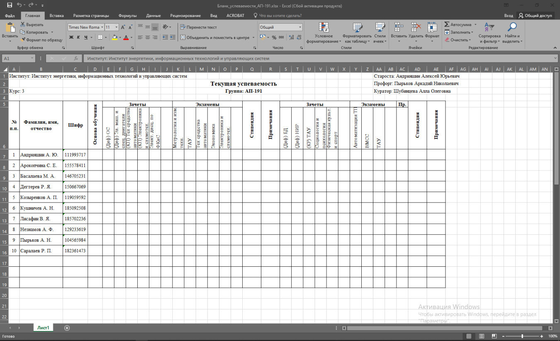Apply comma style 000 format

[x=281, y=37]
